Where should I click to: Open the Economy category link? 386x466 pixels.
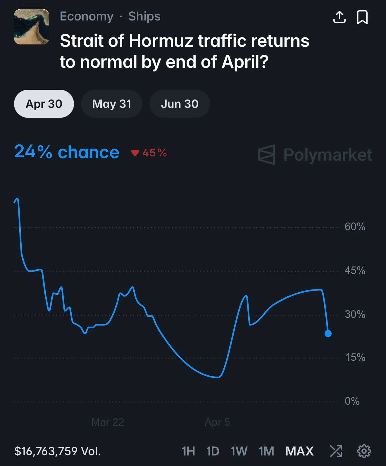click(86, 16)
